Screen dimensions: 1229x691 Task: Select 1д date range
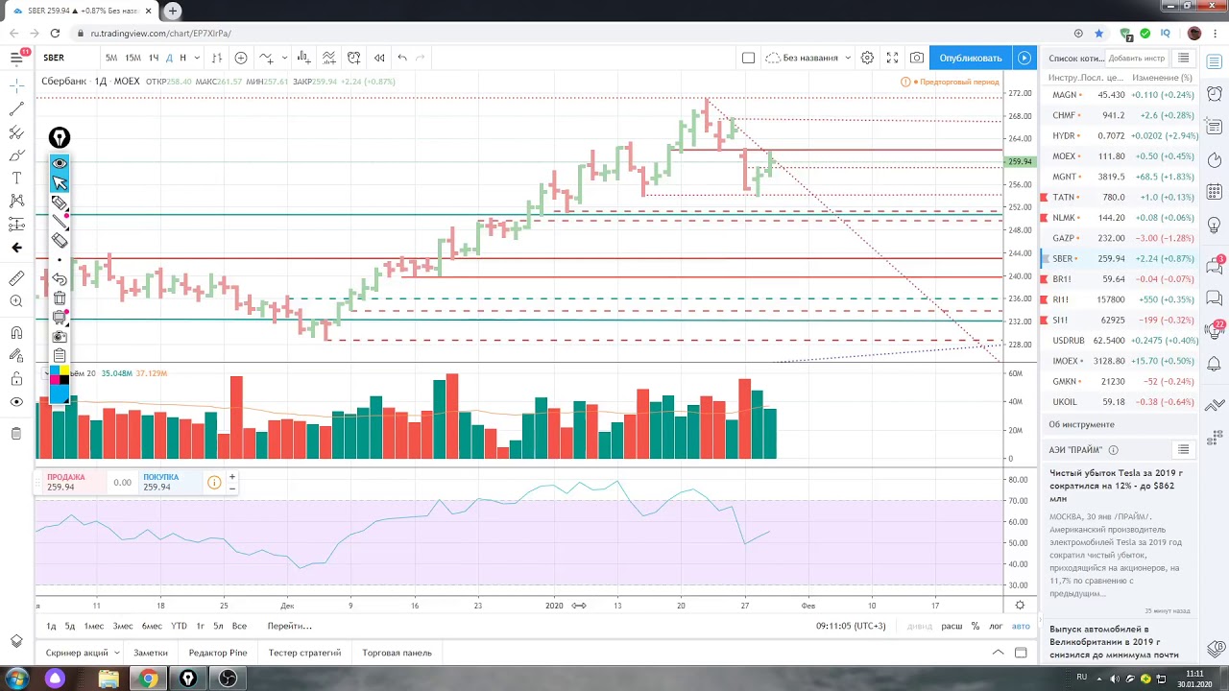(x=51, y=626)
